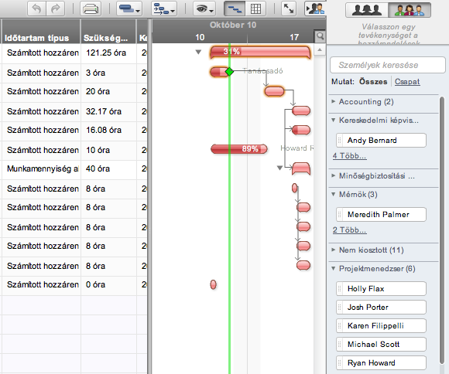Screen dimensions: 449x374
Task: Click the 20 óra task Gantt bar
Action: click(274, 91)
